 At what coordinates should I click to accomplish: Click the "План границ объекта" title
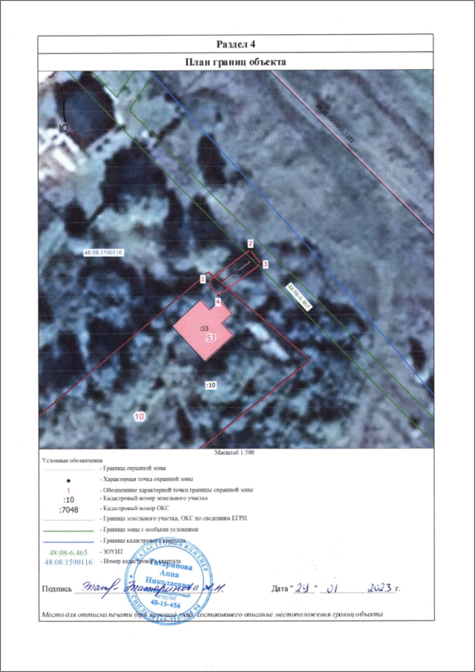point(237,62)
